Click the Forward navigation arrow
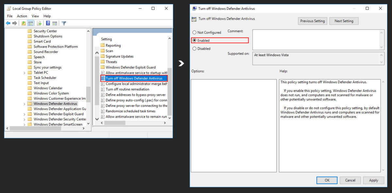Viewport: 392px width, 193px height. click(x=14, y=23)
